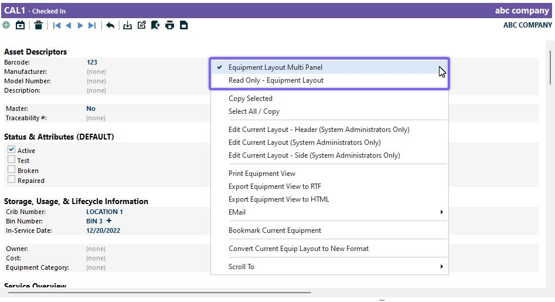Click the barcode value 123
The width and height of the screenshot is (555, 302).
91,62
